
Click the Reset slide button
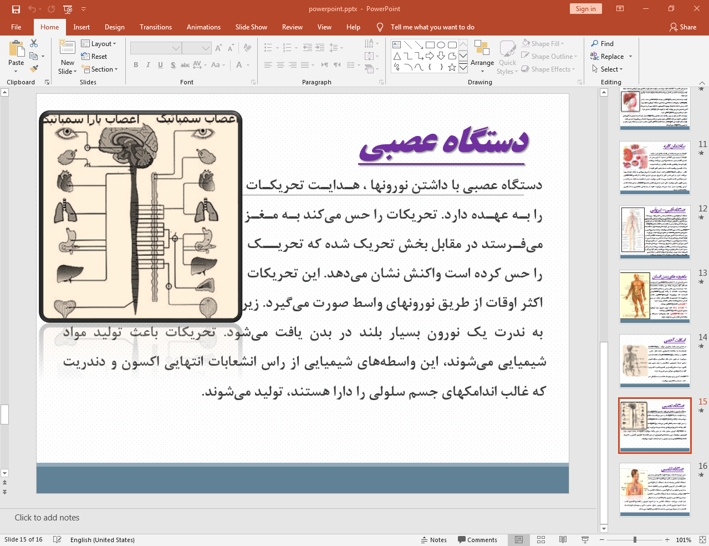pyautogui.click(x=94, y=56)
